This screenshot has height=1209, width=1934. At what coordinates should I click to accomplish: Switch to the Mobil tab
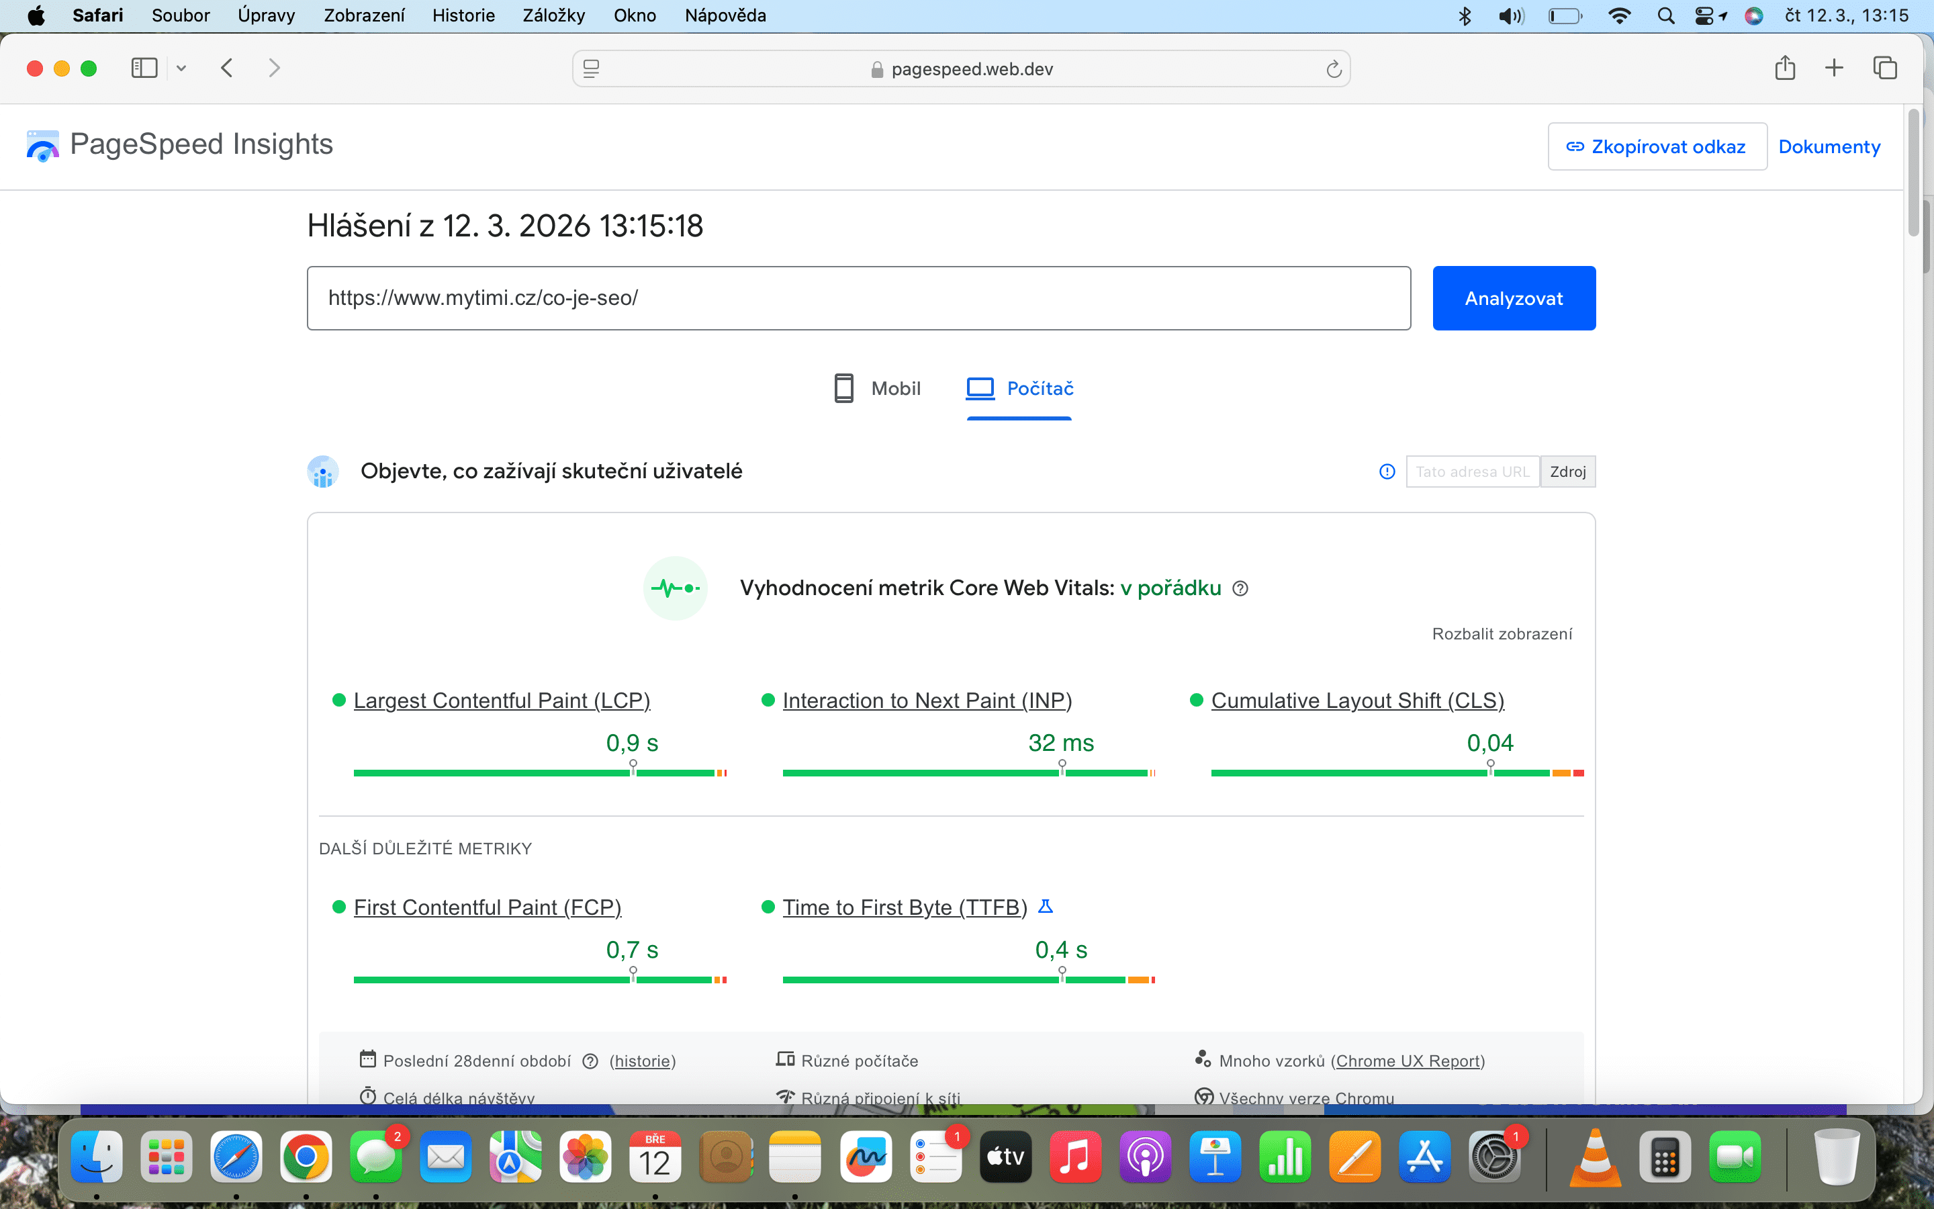click(876, 388)
